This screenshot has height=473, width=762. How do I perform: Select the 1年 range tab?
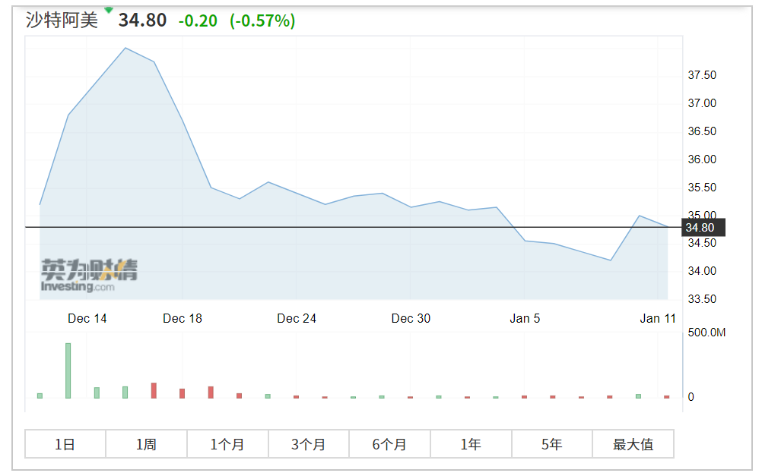point(471,444)
